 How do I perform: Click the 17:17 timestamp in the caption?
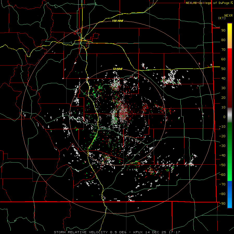[174, 232]
